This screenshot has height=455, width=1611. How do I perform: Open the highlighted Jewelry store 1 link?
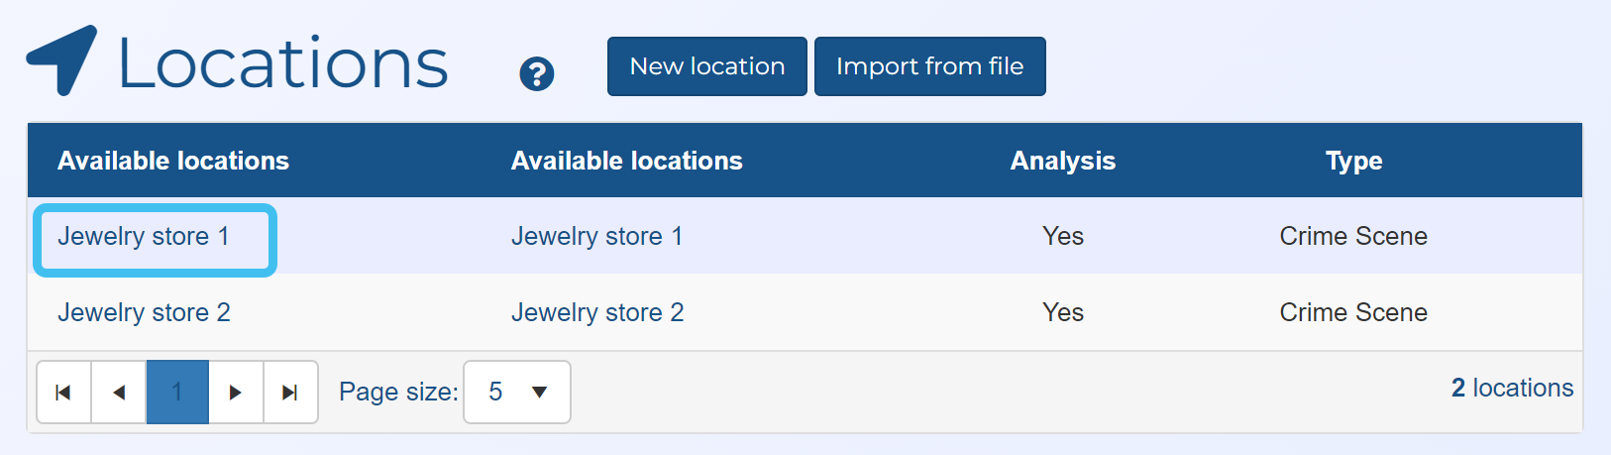[x=144, y=237]
